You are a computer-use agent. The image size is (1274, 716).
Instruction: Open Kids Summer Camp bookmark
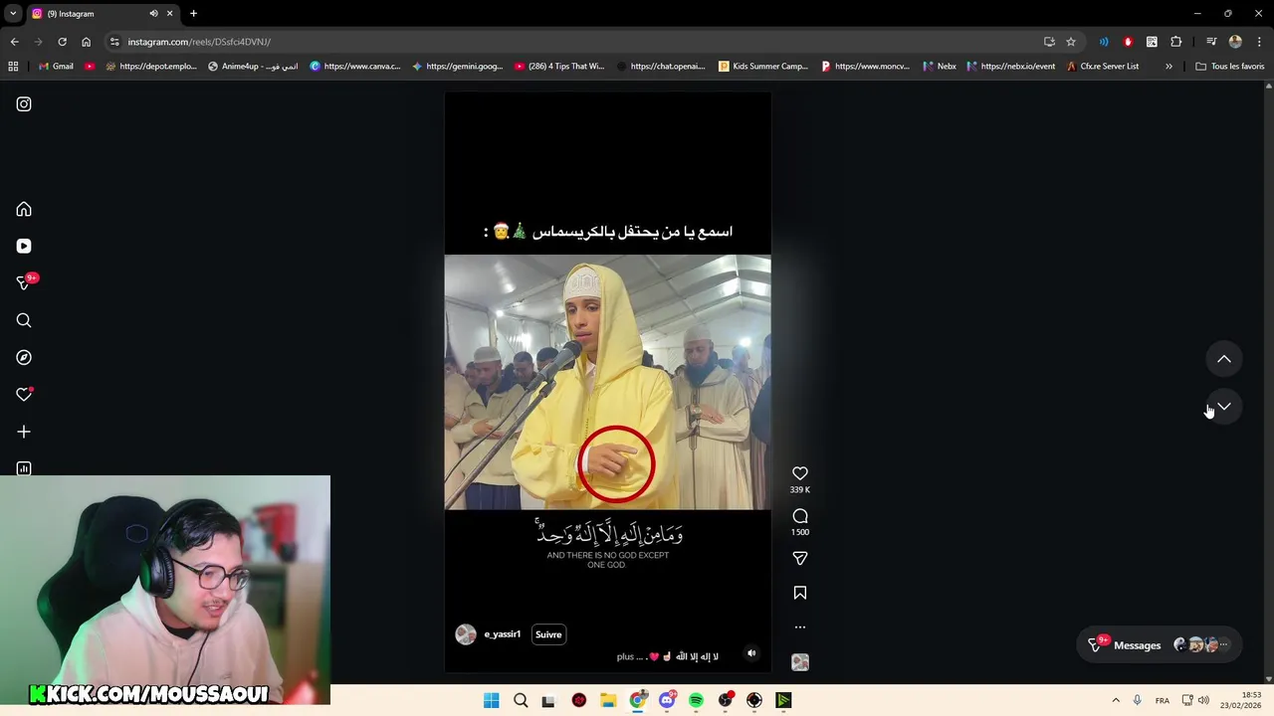click(x=763, y=67)
